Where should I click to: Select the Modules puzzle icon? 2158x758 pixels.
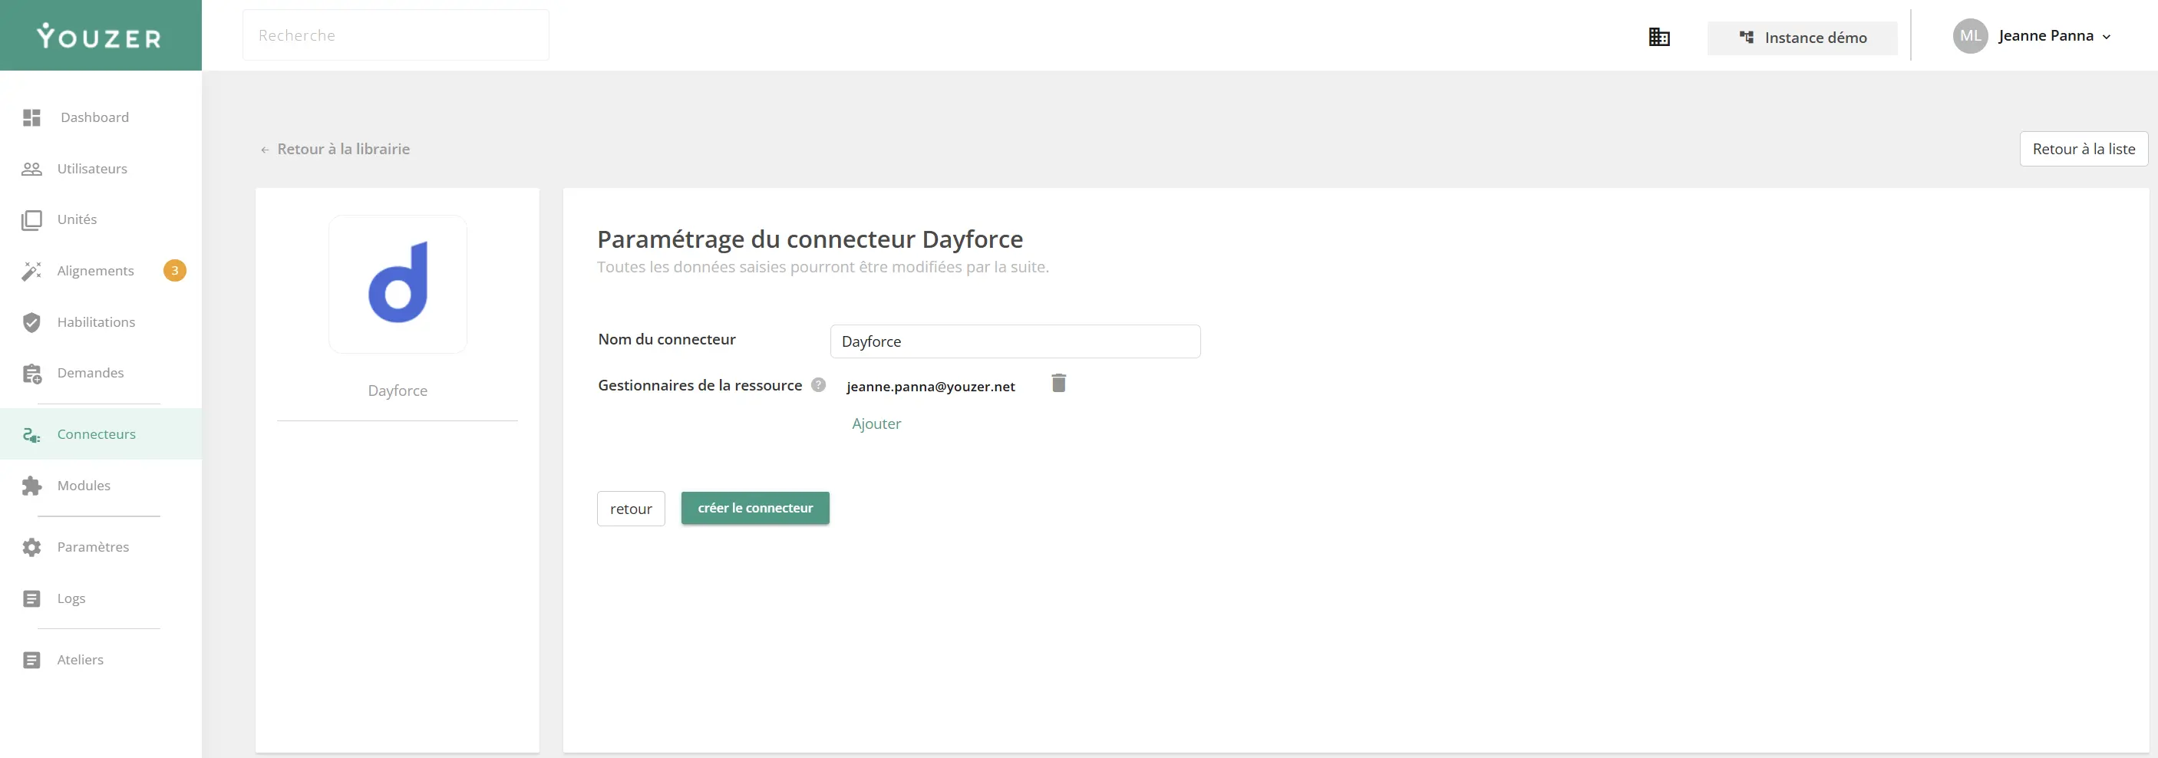click(31, 485)
